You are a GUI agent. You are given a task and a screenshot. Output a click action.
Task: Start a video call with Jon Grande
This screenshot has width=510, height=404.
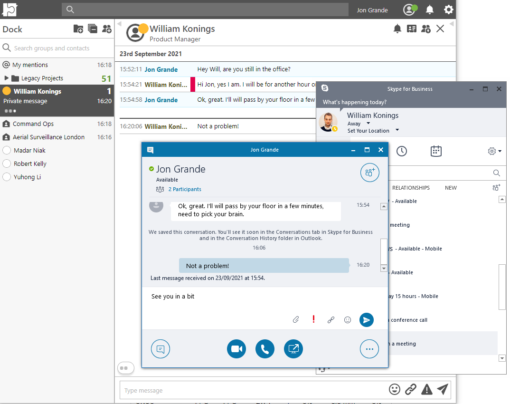pyautogui.click(x=236, y=349)
